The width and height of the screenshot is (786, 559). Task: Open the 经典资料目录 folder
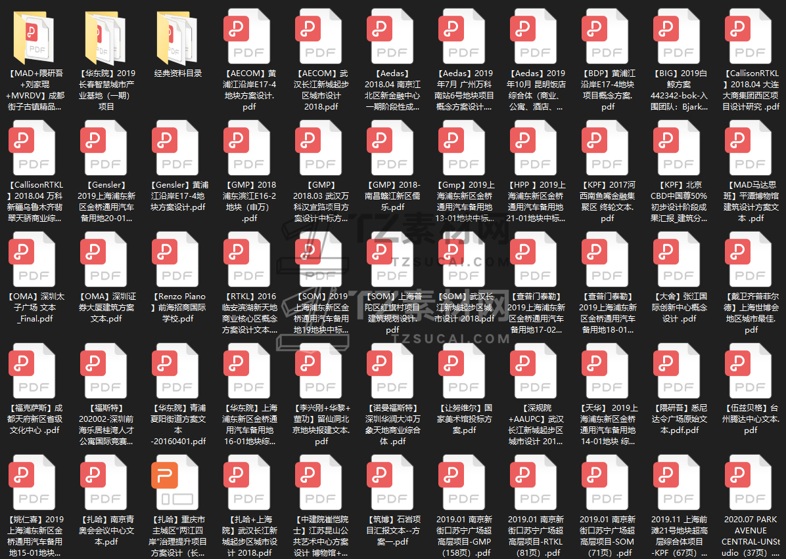(x=177, y=37)
